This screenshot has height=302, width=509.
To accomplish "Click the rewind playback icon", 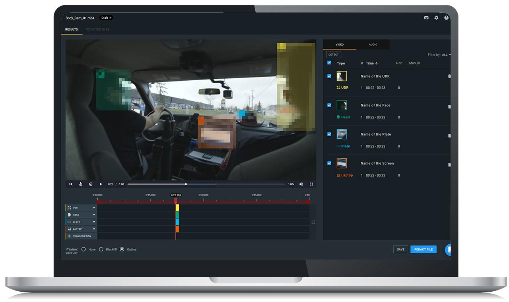I will click(x=81, y=184).
